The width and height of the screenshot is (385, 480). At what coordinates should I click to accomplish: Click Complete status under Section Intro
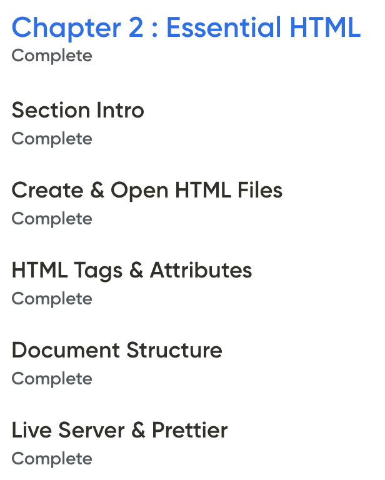(52, 139)
